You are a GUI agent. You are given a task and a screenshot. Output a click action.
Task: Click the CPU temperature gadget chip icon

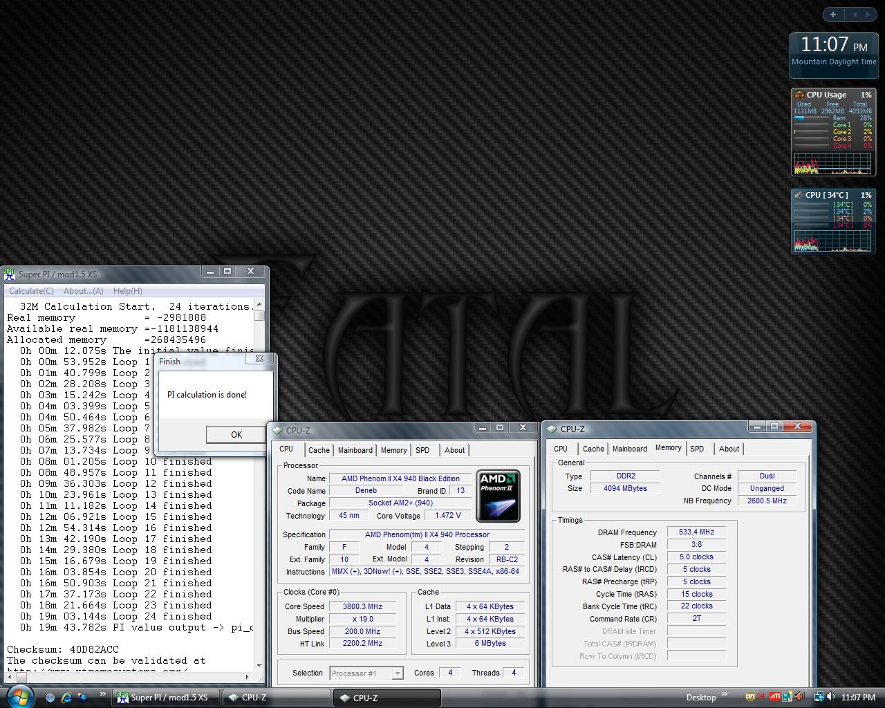tap(799, 195)
